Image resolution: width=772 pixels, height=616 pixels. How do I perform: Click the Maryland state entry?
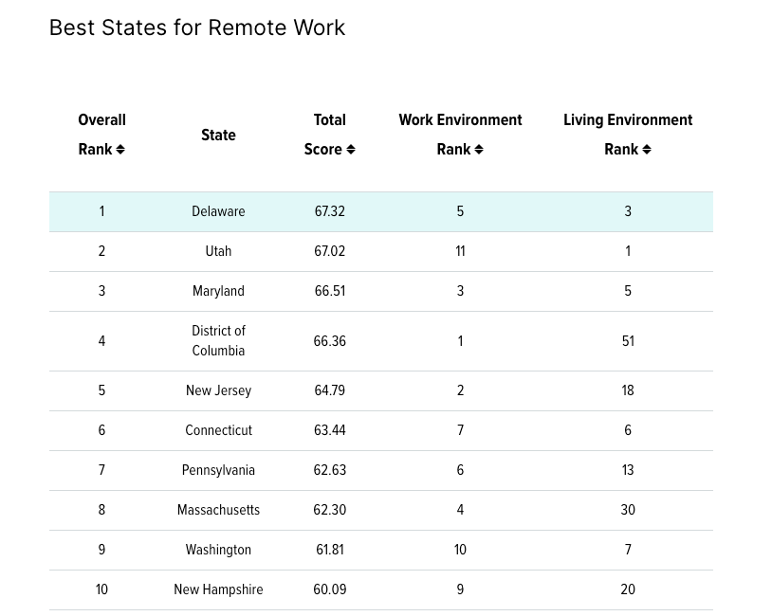218,291
